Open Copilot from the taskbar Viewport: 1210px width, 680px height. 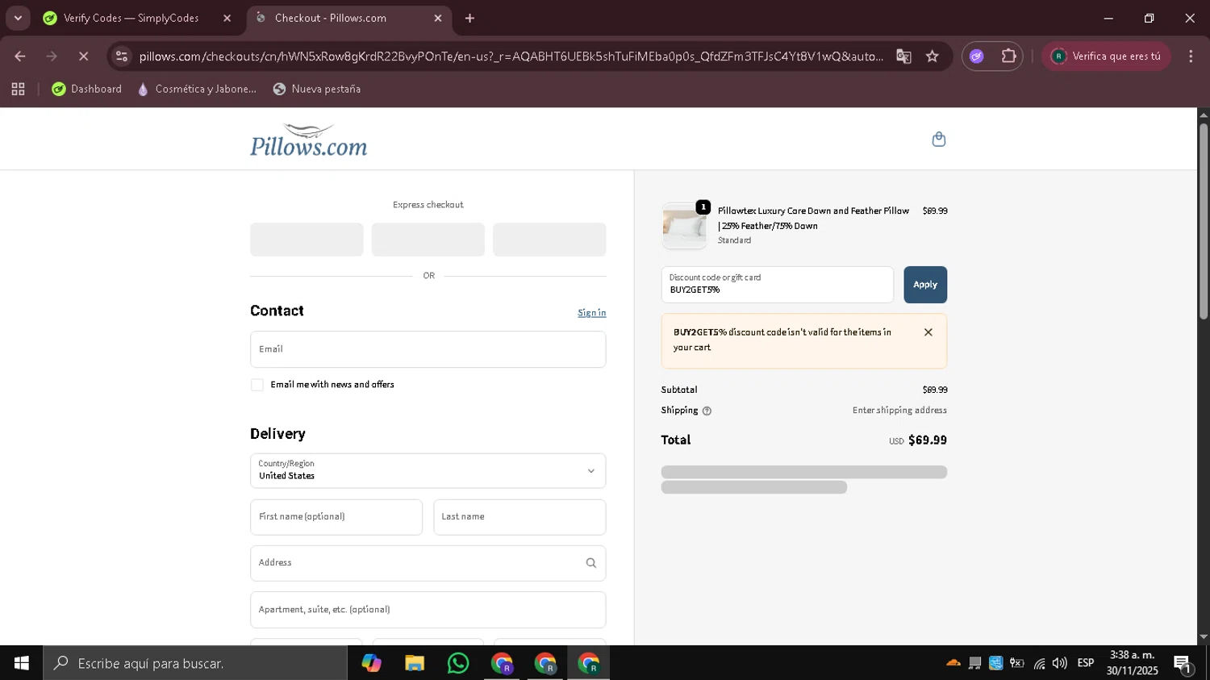[371, 663]
